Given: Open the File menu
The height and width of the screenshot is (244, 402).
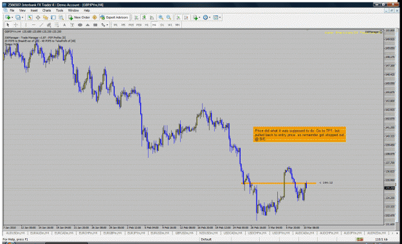Looking at the screenshot, I should [12, 10].
